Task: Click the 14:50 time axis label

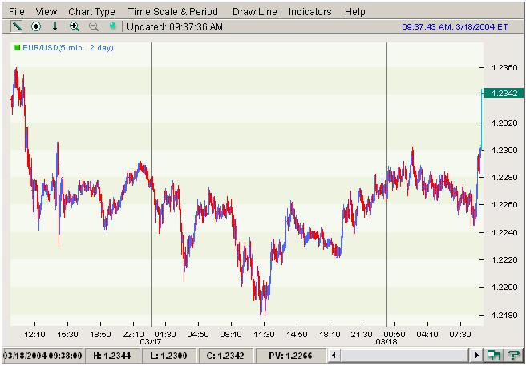Action: pyautogui.click(x=297, y=335)
